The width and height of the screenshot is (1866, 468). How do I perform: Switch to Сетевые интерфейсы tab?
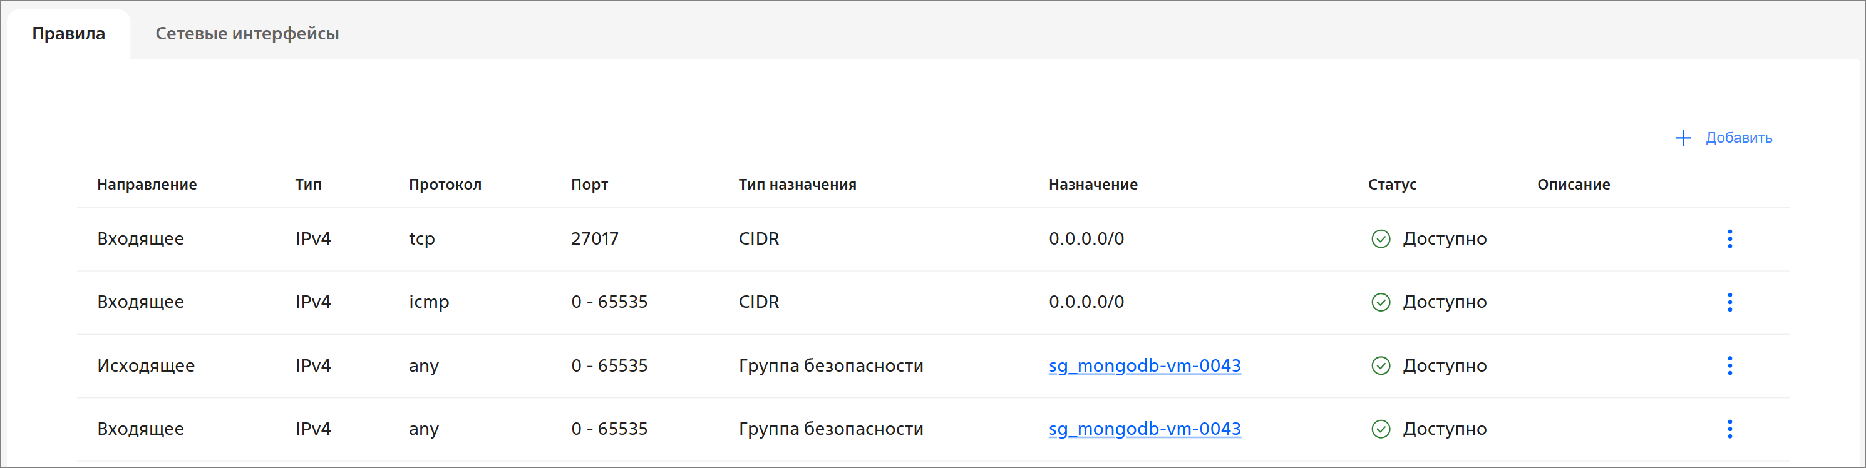tap(247, 33)
